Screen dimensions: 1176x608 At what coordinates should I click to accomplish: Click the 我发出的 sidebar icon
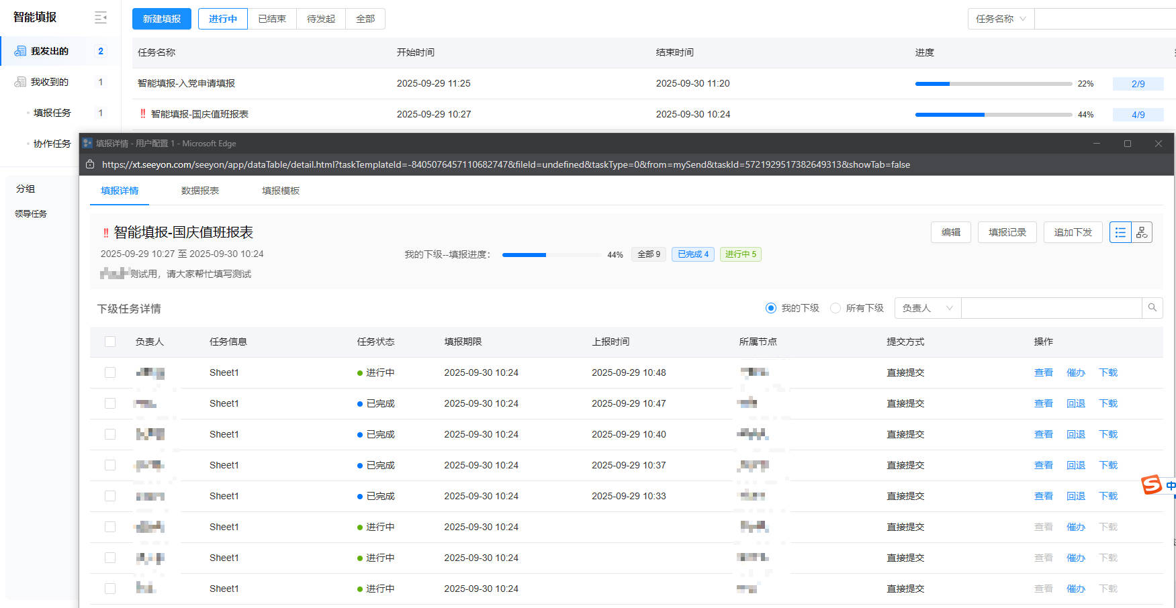point(20,51)
